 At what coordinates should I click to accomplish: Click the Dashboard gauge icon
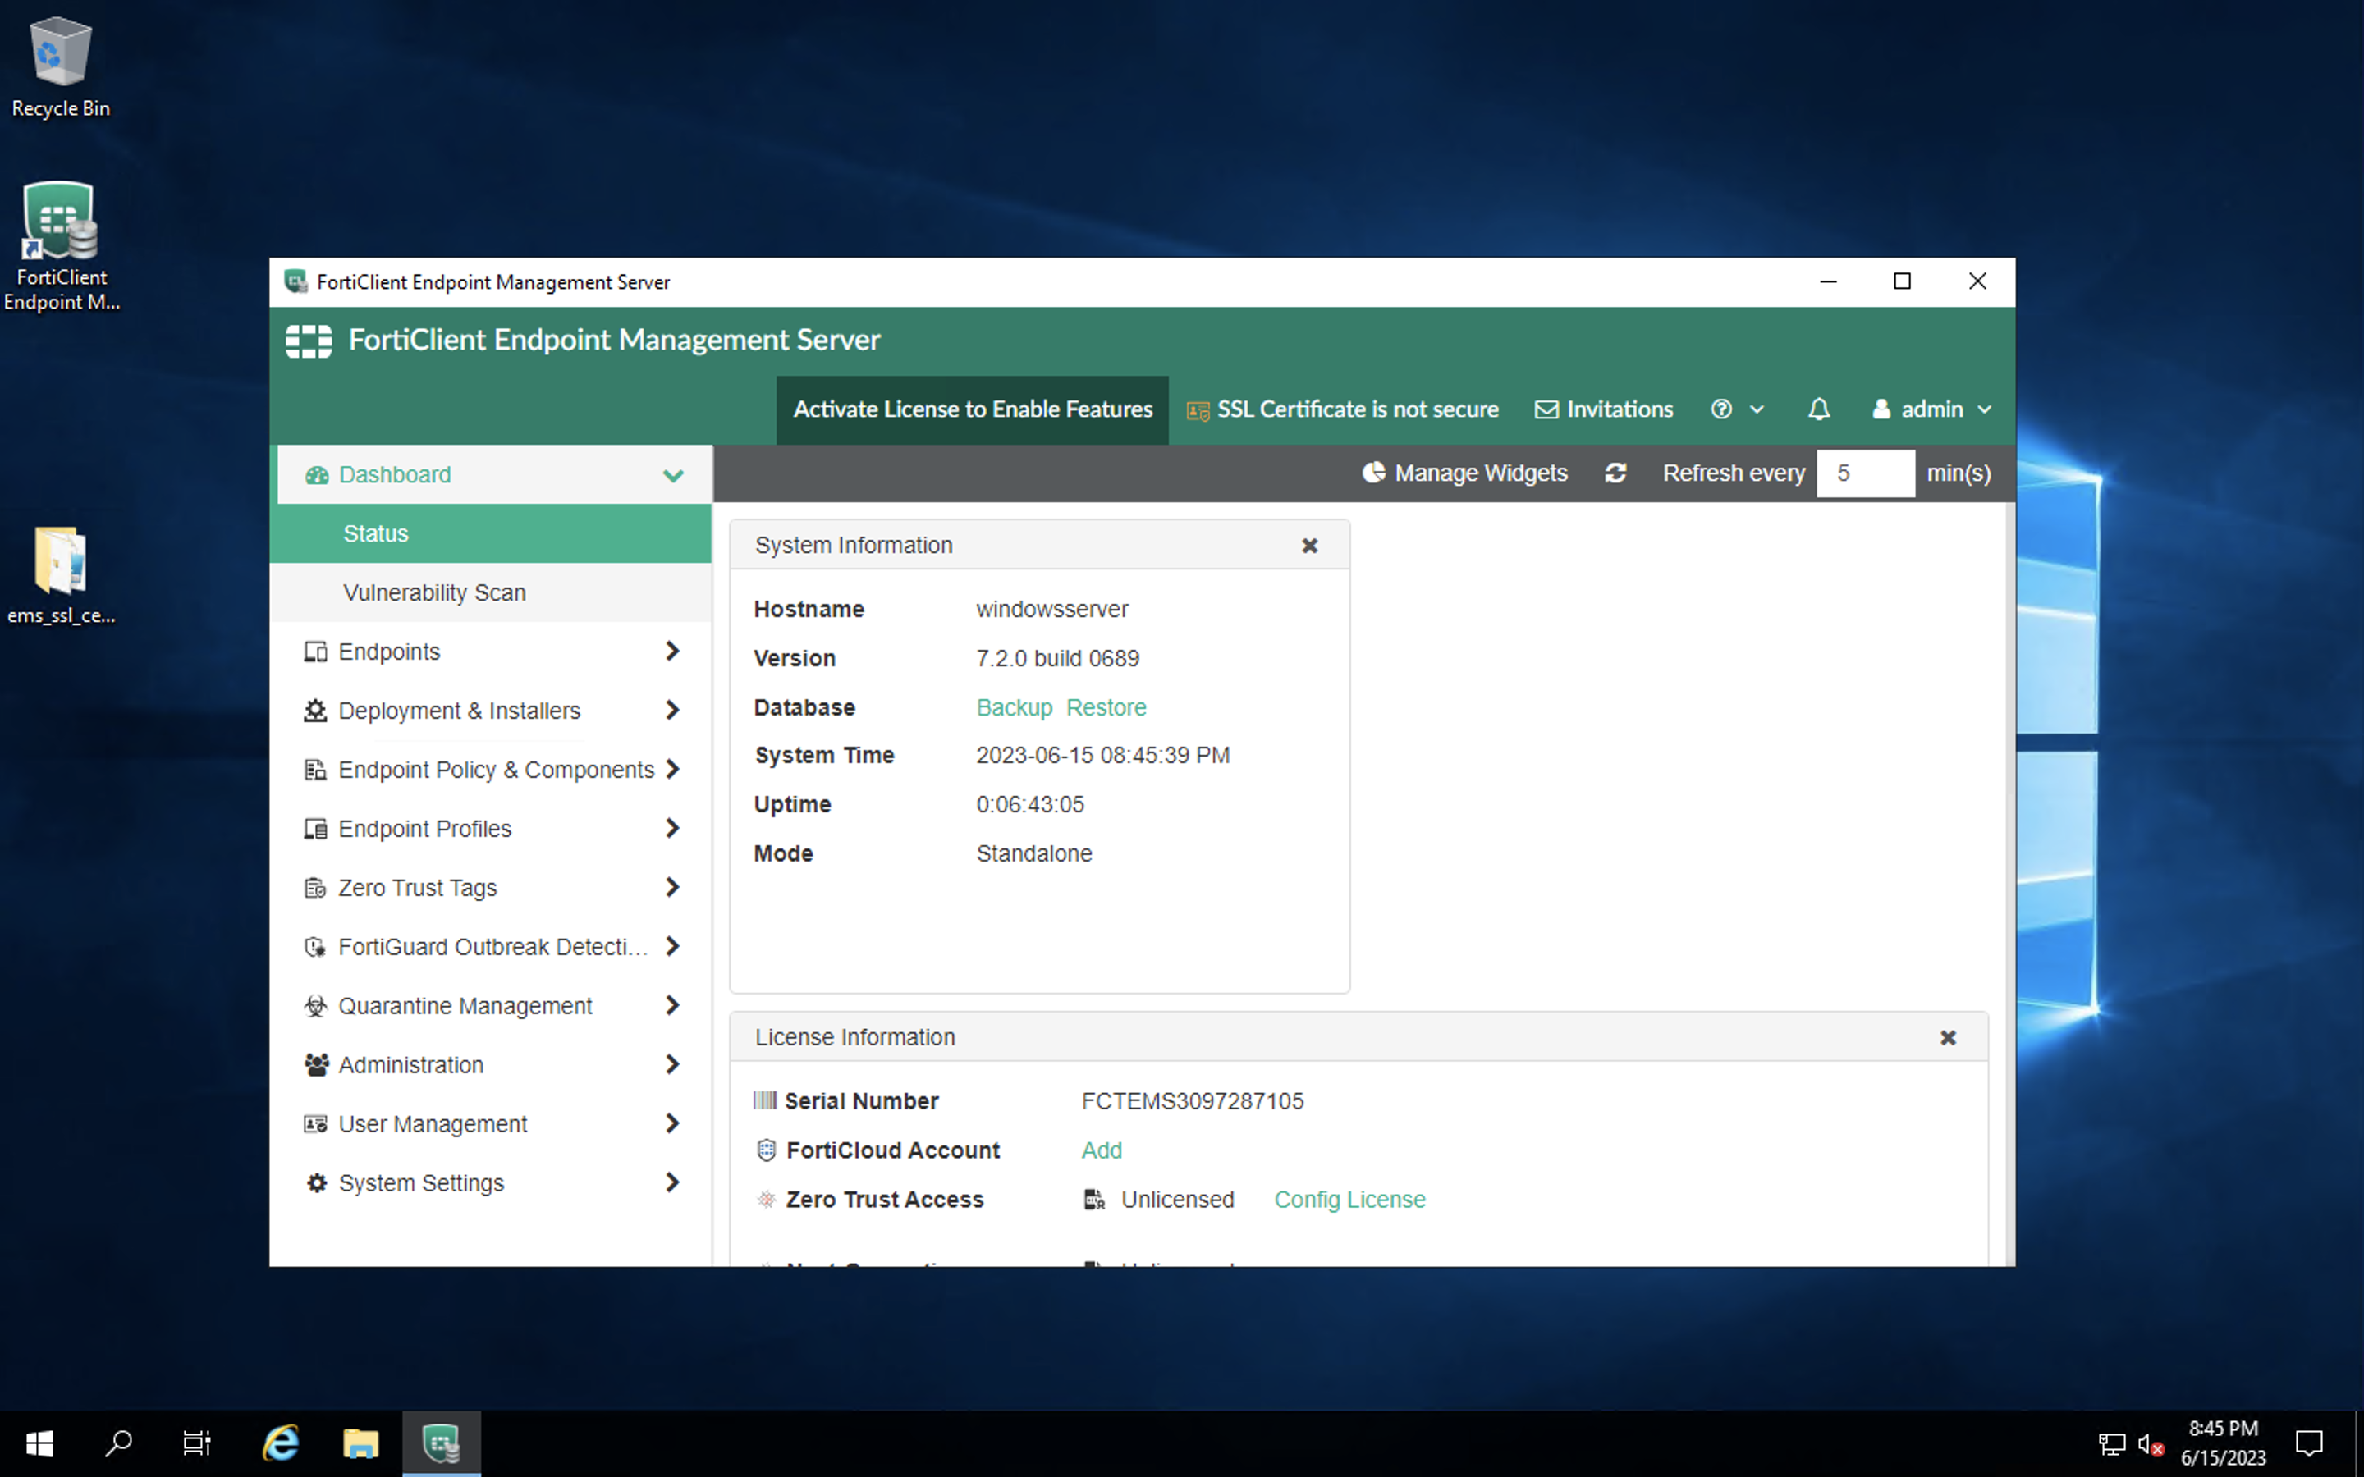click(x=317, y=475)
